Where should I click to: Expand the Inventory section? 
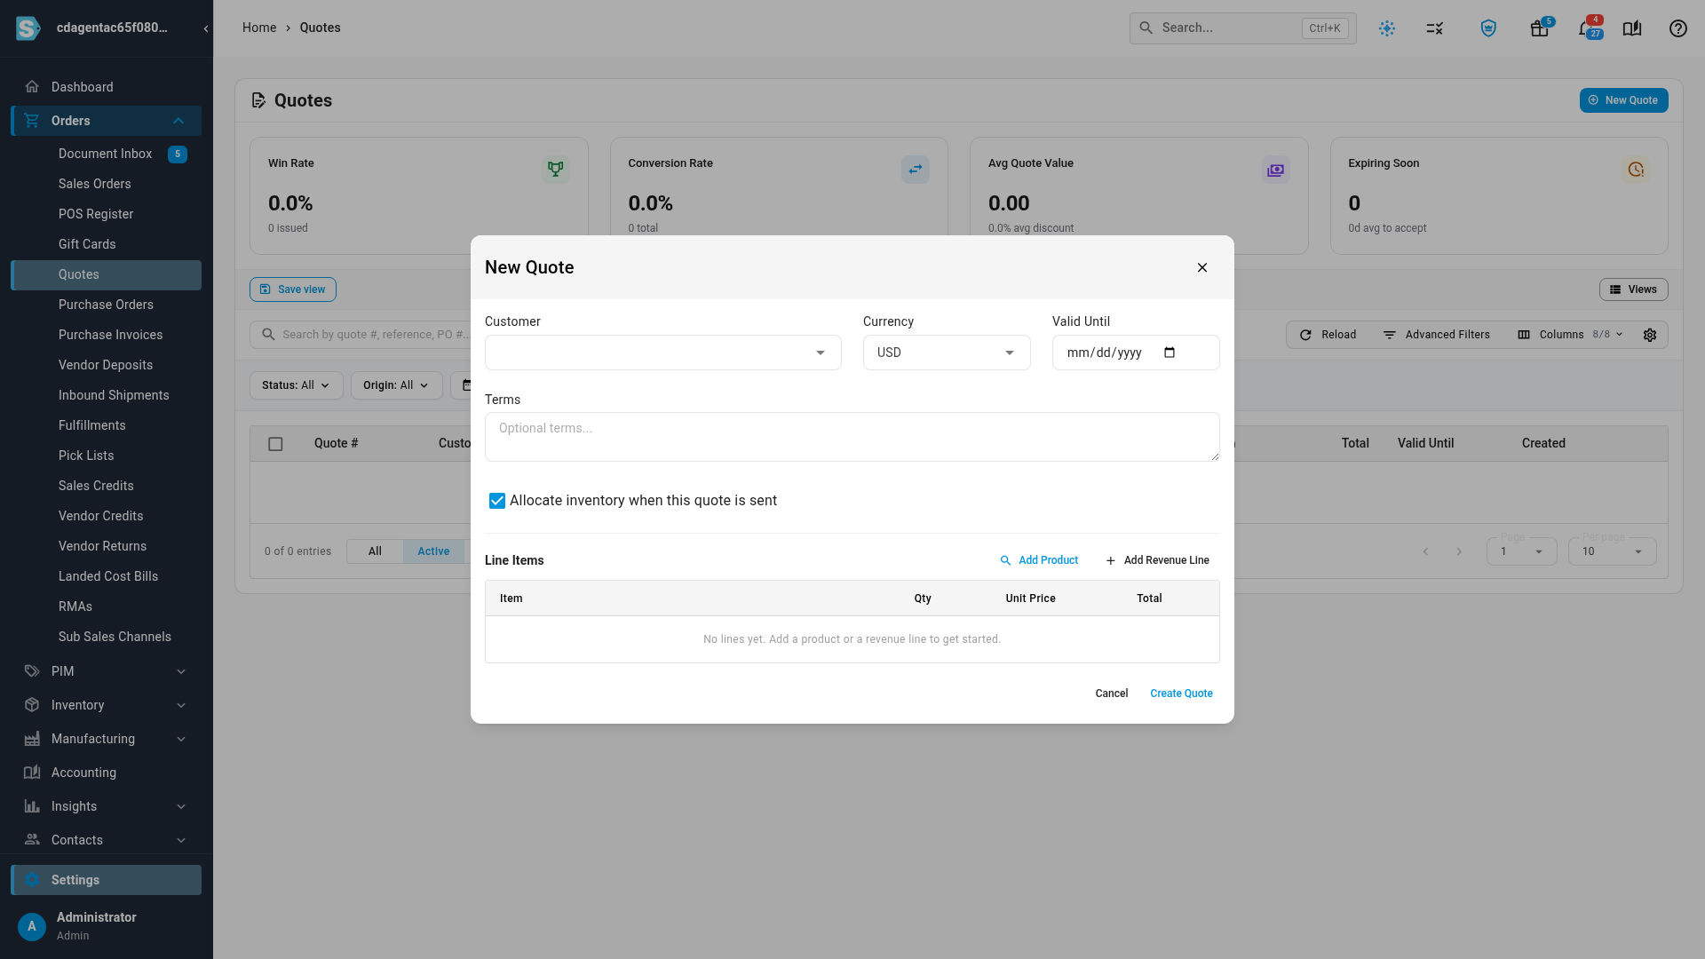click(107, 705)
